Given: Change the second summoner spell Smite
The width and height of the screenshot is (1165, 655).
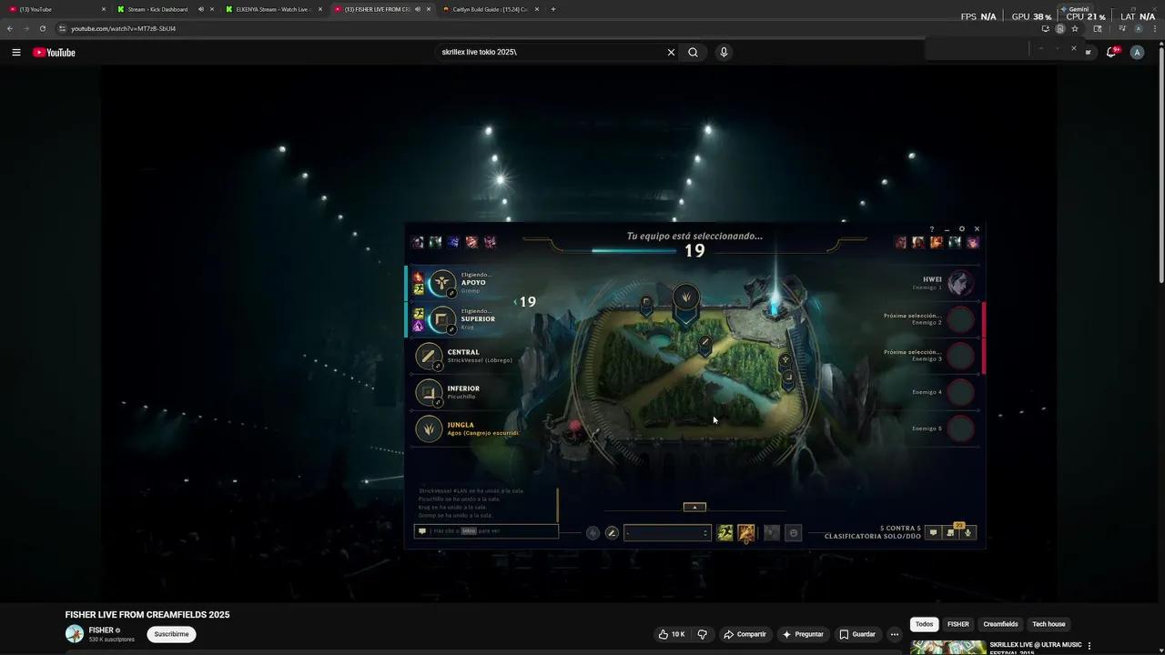Looking at the screenshot, I should coord(746,533).
